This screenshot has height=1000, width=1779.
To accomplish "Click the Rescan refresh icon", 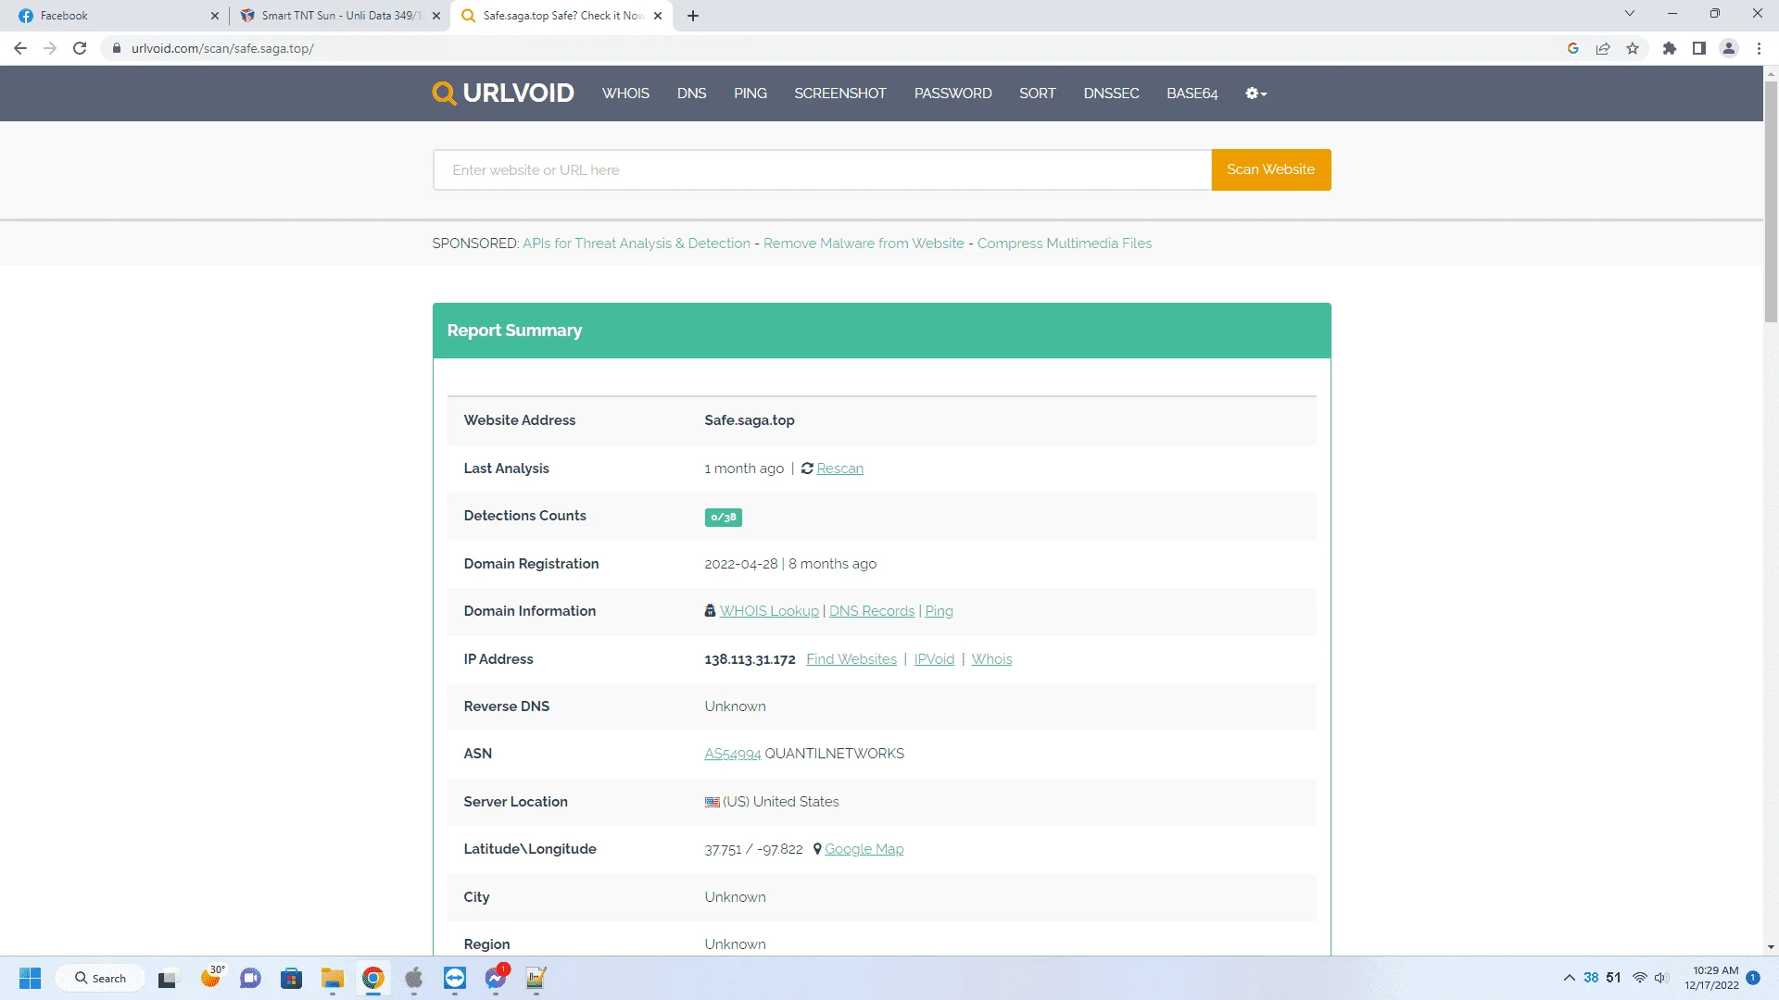I will coord(807,469).
